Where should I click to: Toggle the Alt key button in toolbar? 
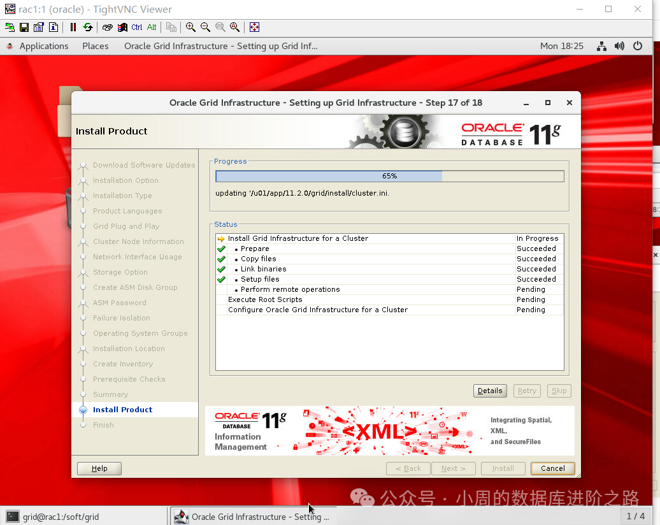click(x=152, y=27)
